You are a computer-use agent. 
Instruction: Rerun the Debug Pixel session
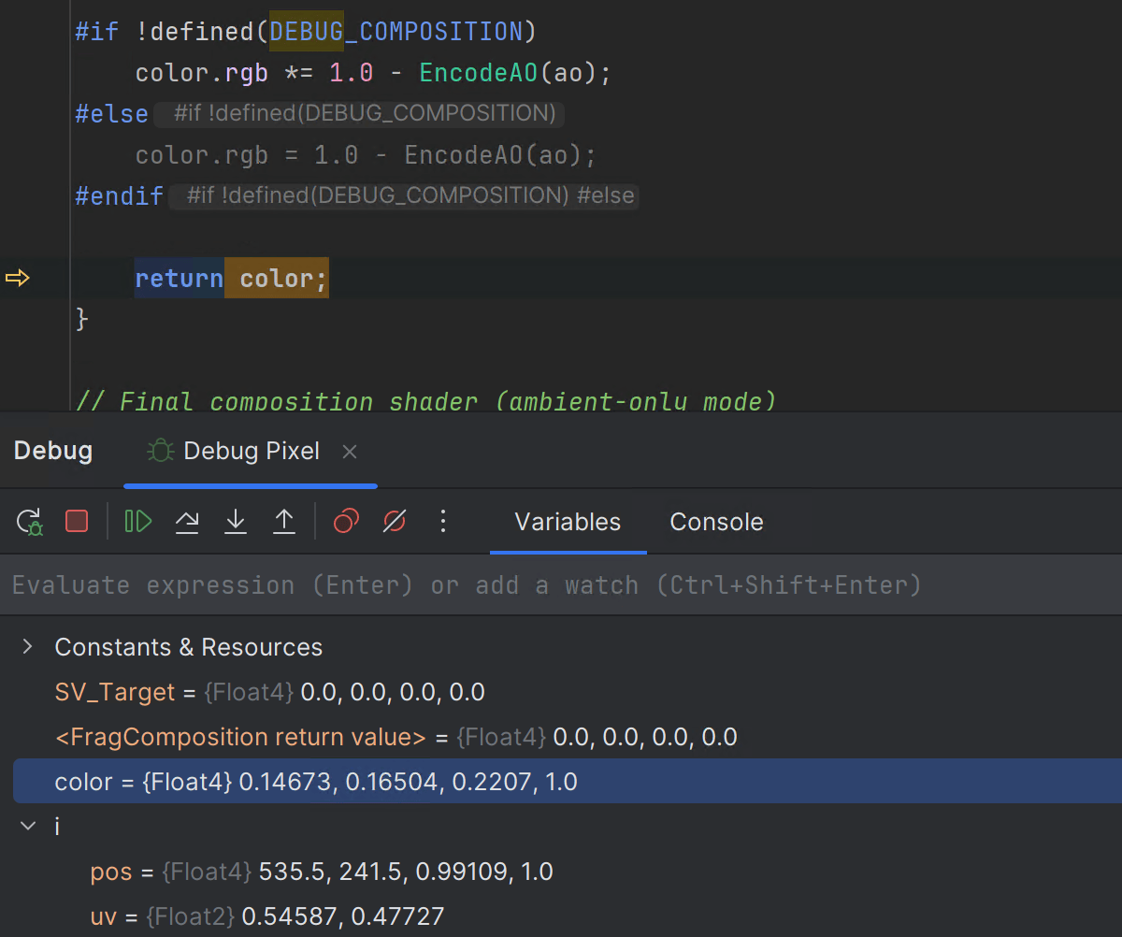tap(30, 522)
